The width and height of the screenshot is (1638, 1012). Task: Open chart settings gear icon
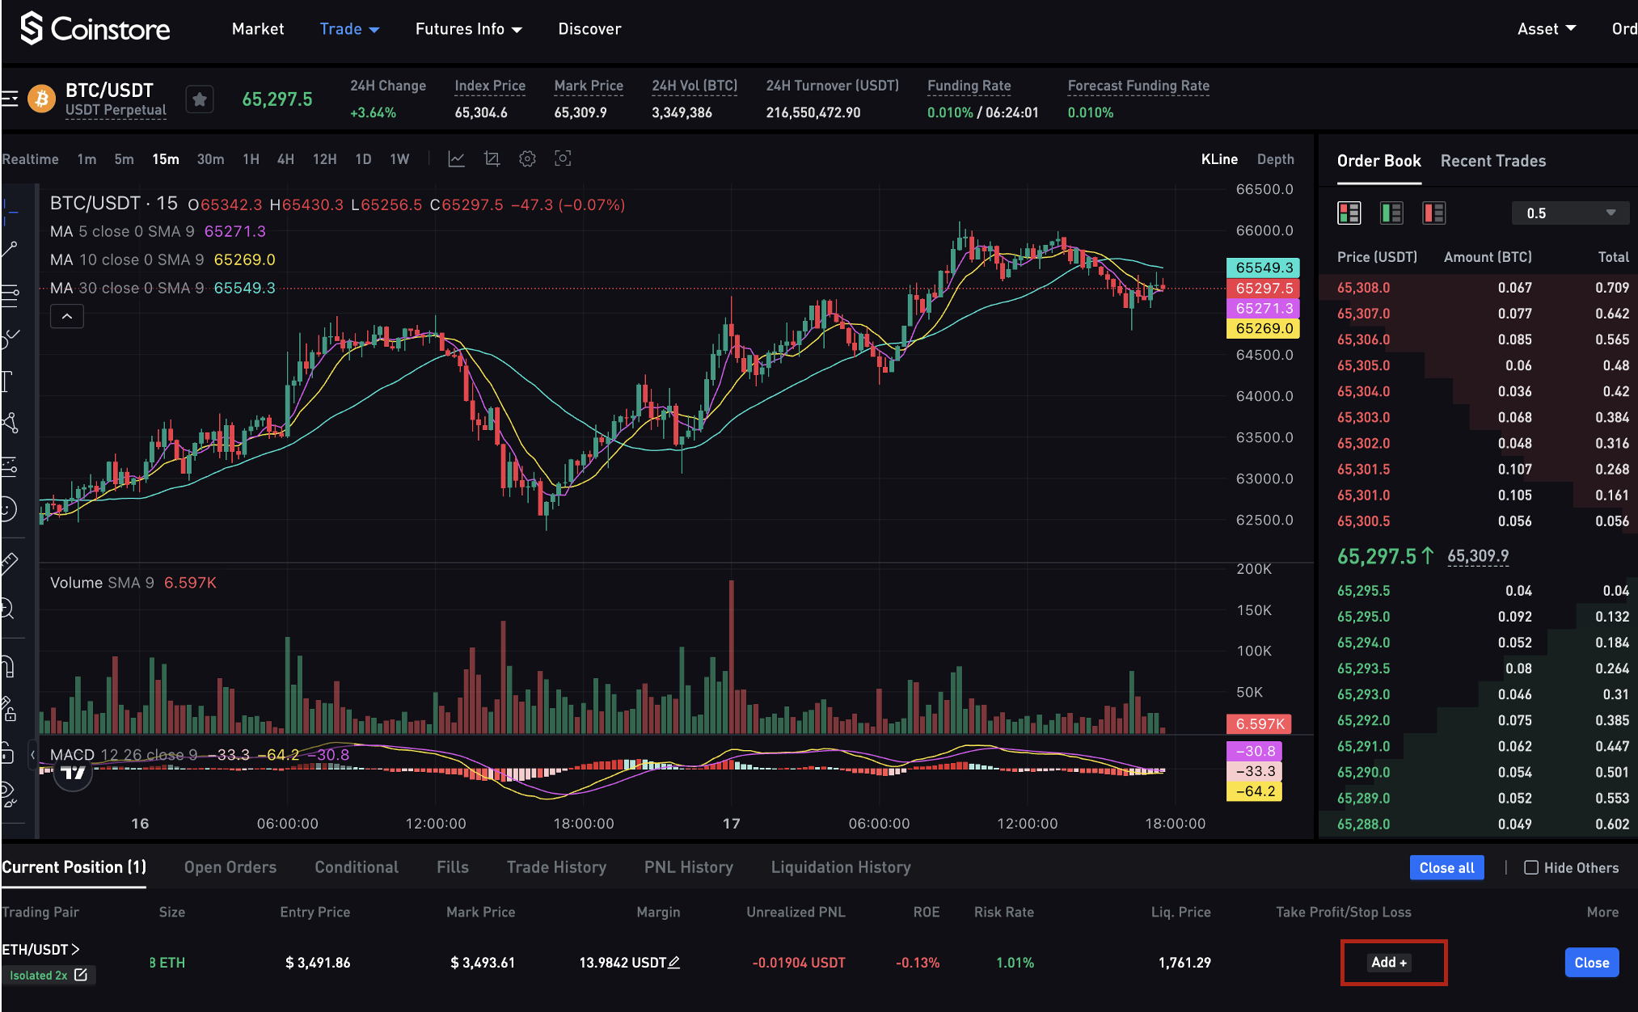[x=527, y=159]
